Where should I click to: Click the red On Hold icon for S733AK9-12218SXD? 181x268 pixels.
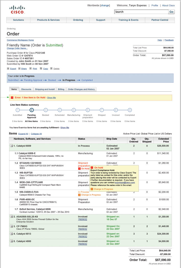click(79, 168)
